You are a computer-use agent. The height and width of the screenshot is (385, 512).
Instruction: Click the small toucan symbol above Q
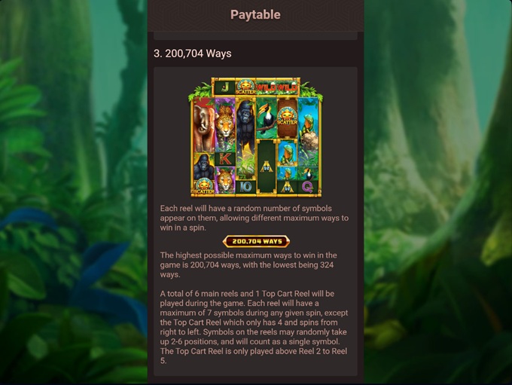coord(308,173)
